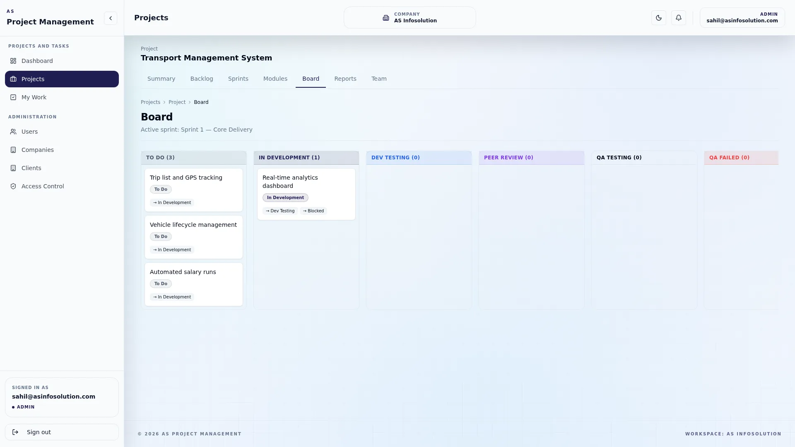
Task: Switch to the Team tab
Action: click(x=379, y=79)
